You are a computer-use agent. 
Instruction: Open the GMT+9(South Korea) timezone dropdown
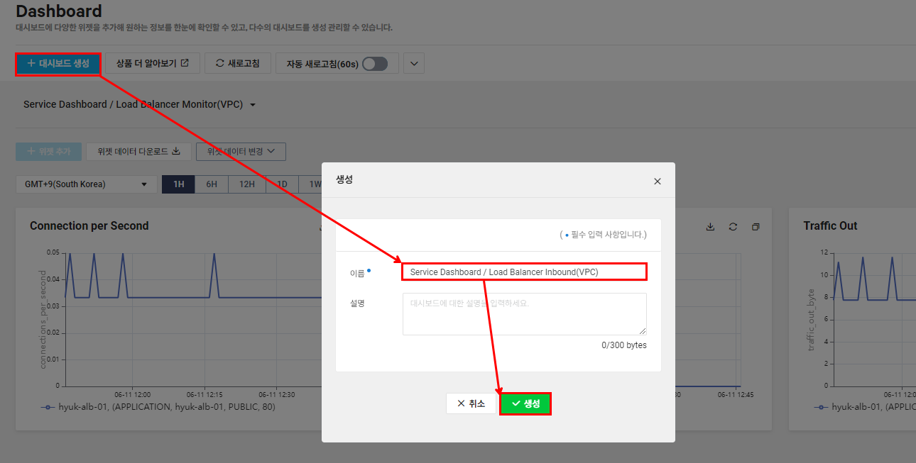(x=87, y=184)
